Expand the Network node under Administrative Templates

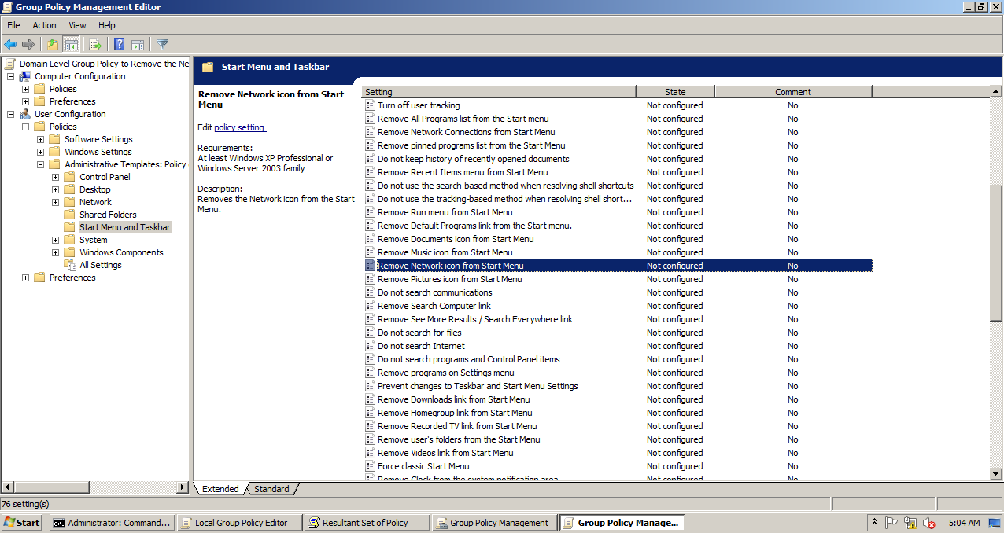pyautogui.click(x=54, y=202)
